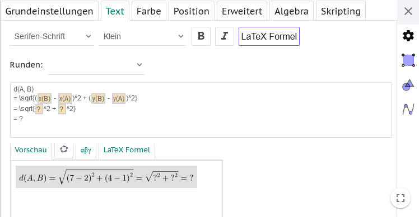The image size is (419, 217).
Task: Toggle Bold text formatting
Action: pyautogui.click(x=201, y=36)
